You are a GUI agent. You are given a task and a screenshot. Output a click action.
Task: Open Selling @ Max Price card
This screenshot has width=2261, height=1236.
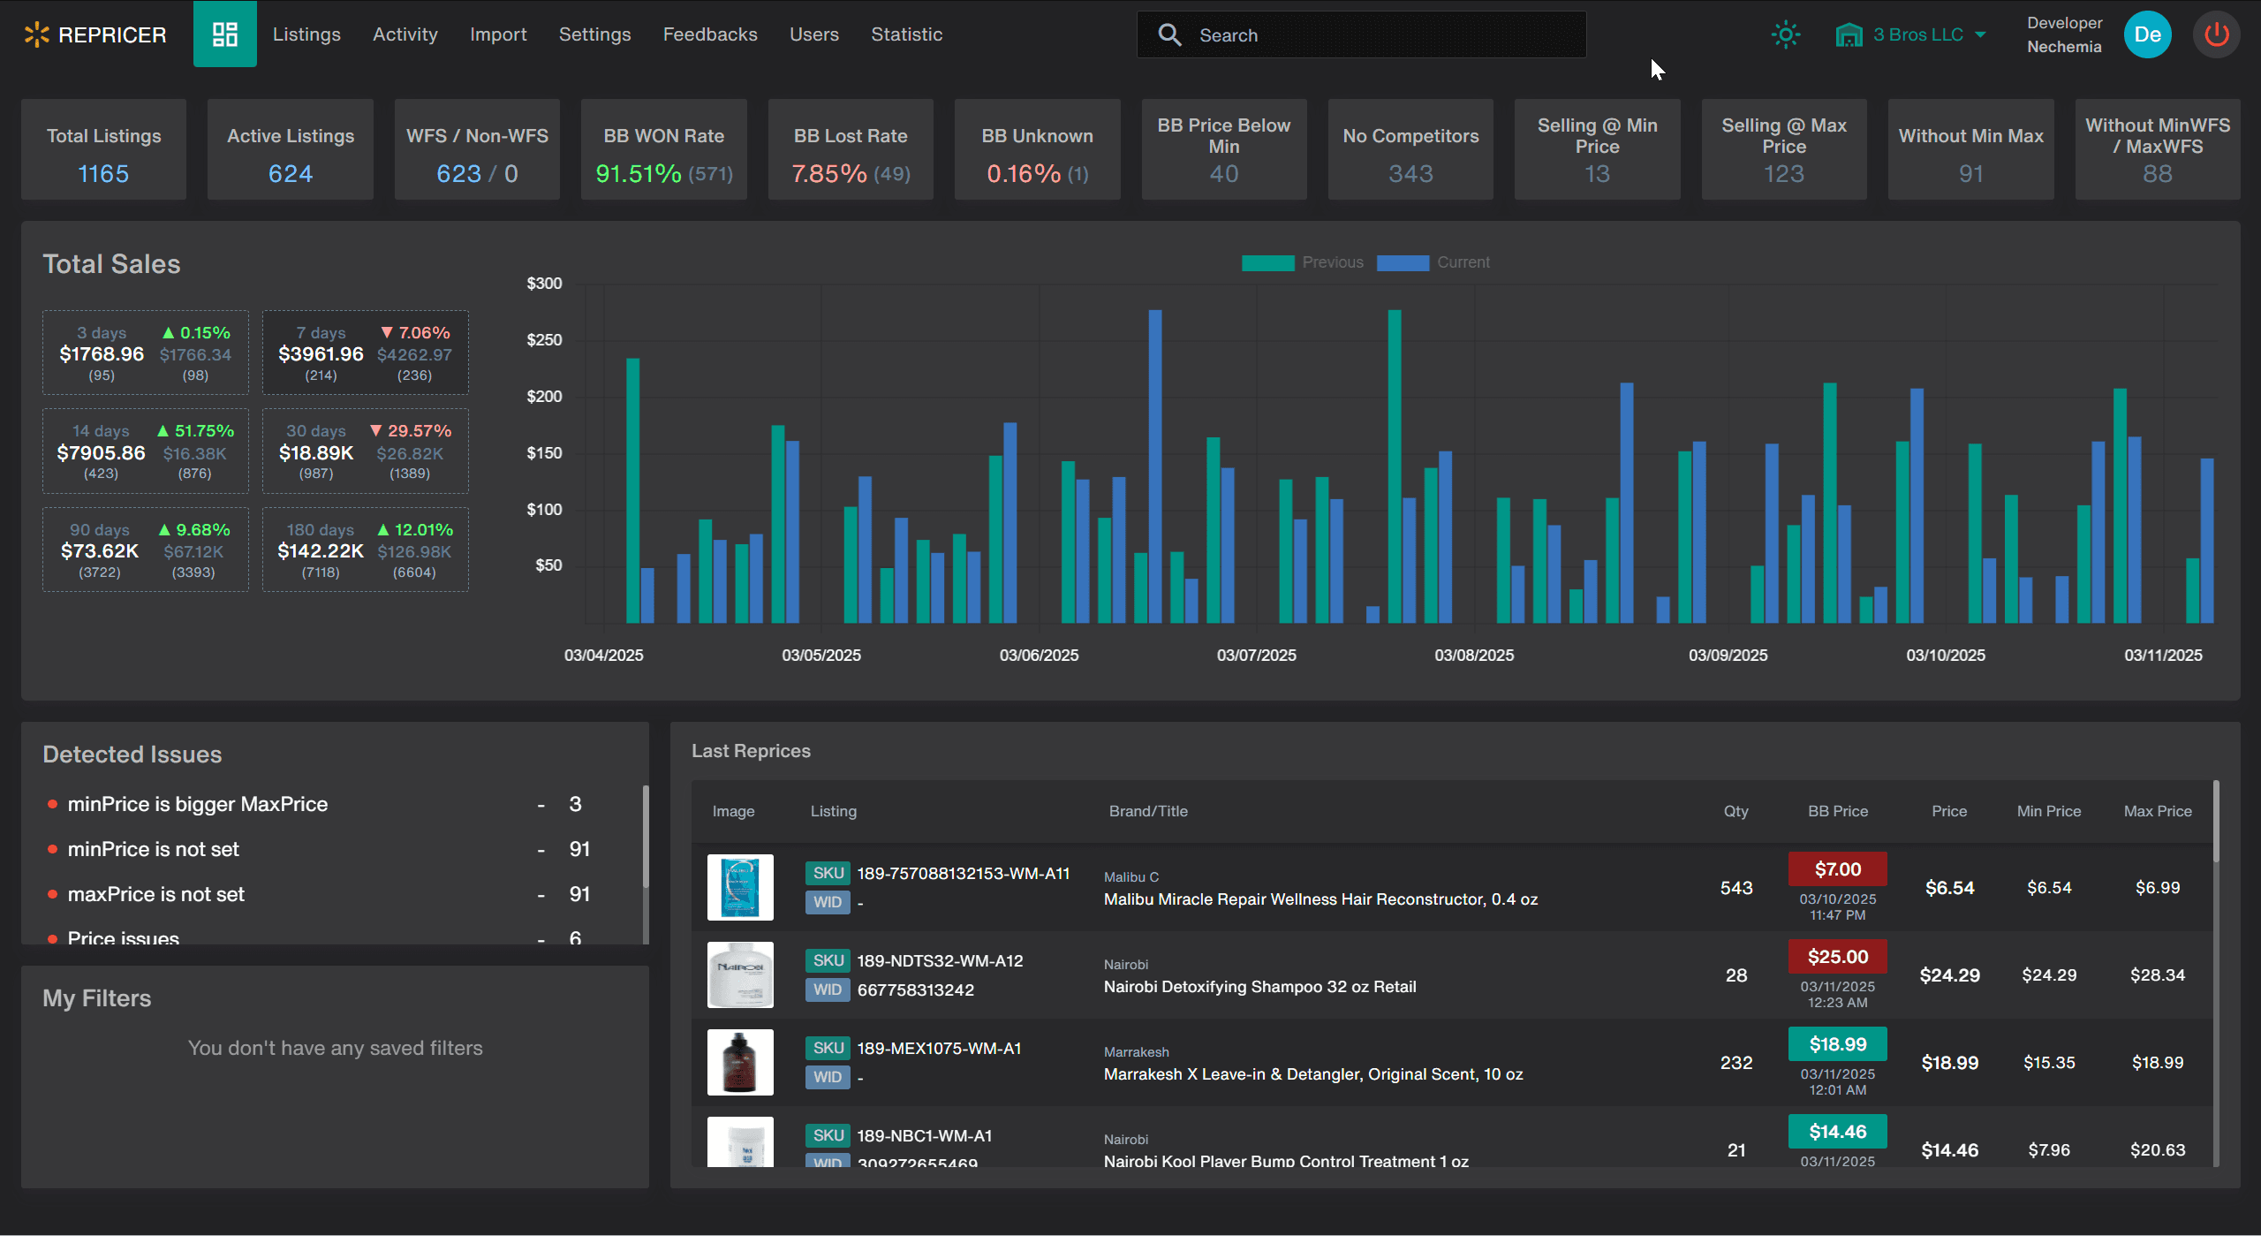(x=1784, y=149)
